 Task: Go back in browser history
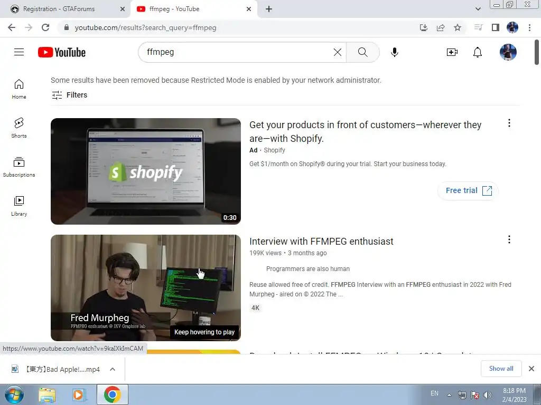[x=12, y=27]
